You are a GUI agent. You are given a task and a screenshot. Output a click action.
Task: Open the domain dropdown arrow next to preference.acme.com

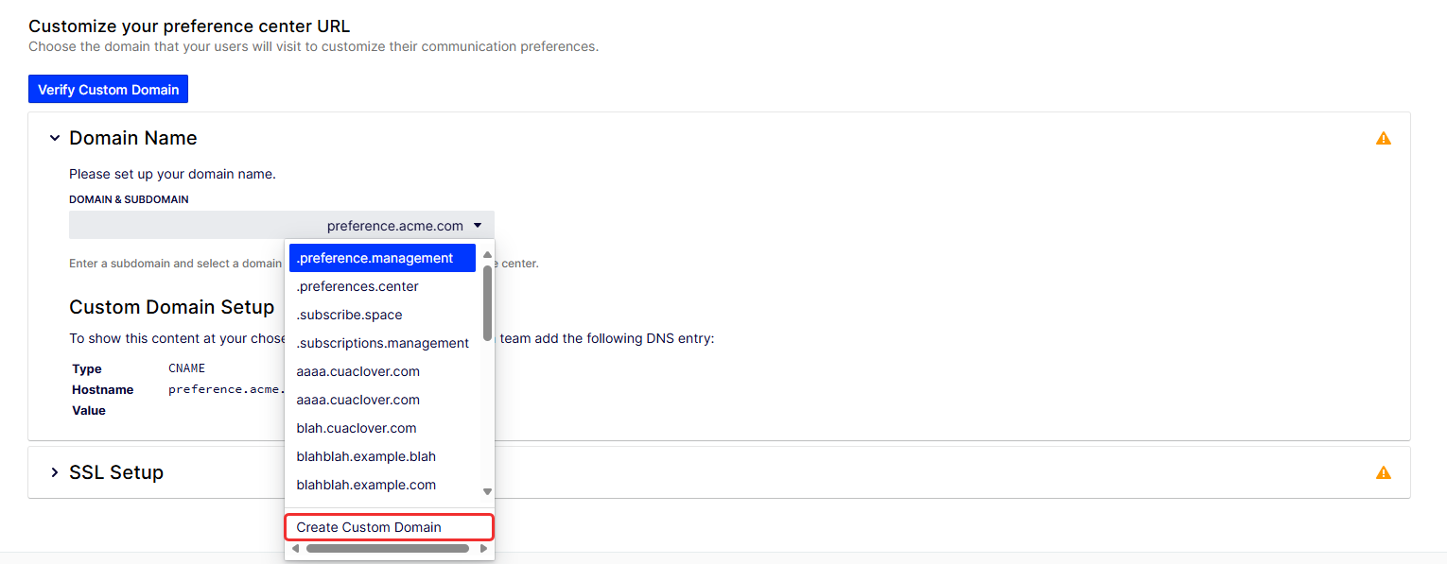(478, 226)
